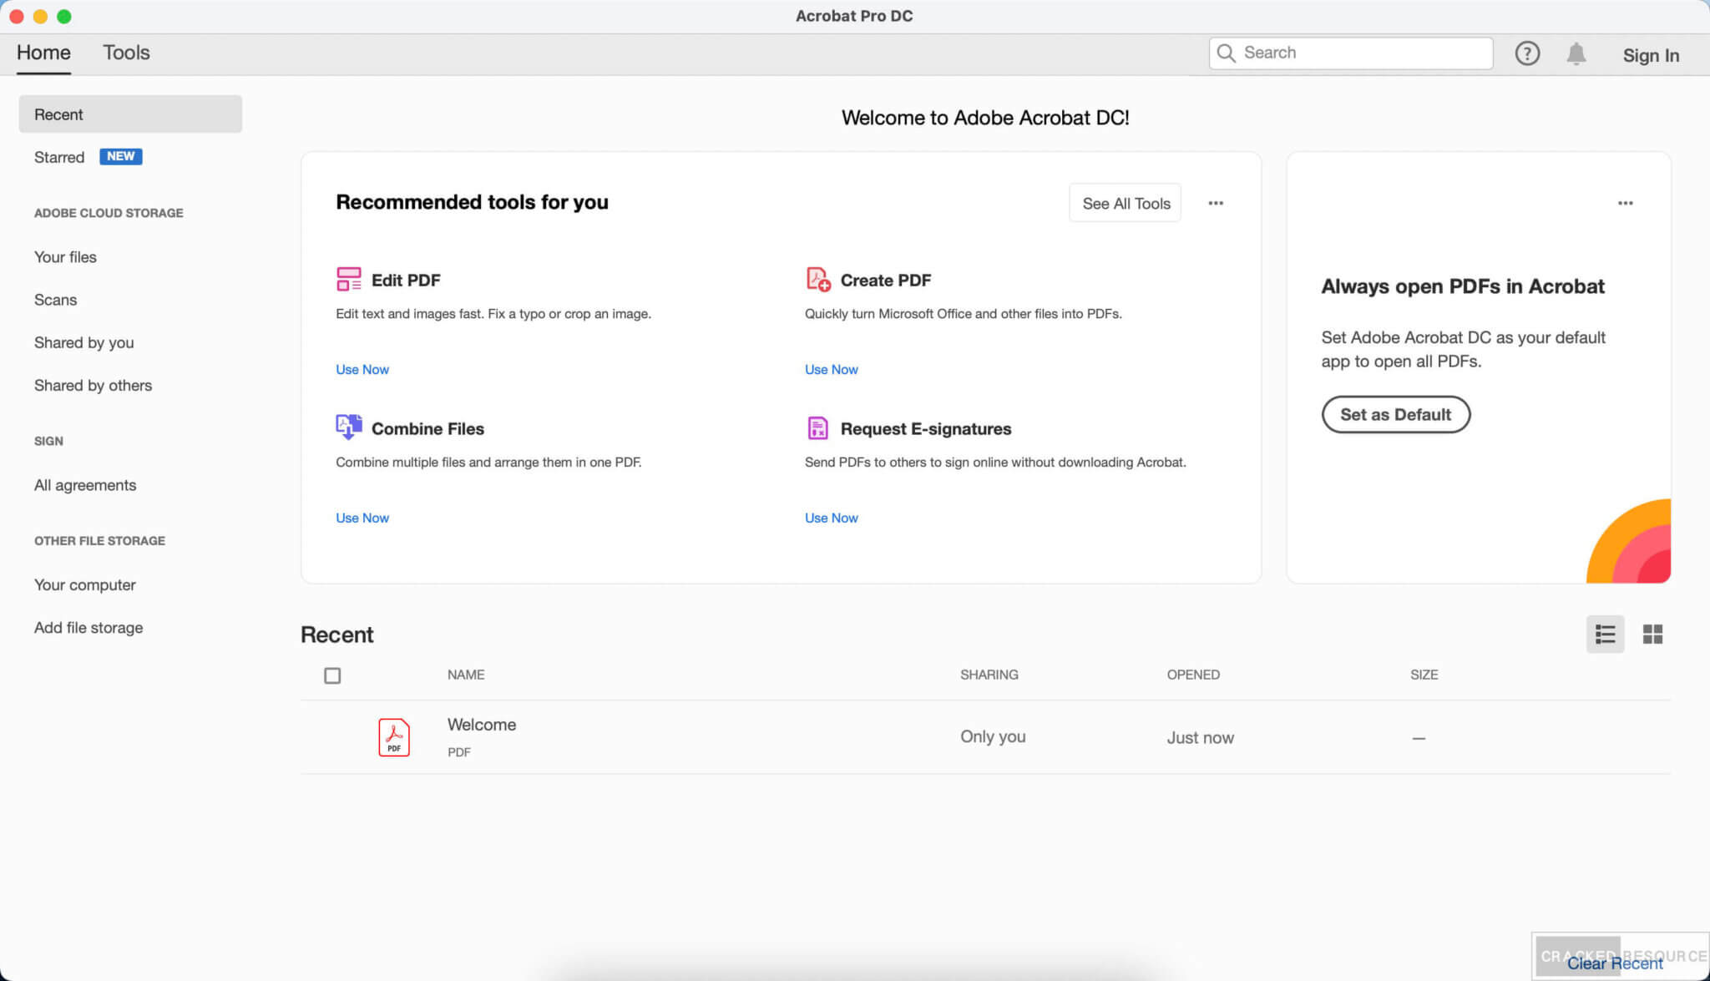The image size is (1710, 981).
Task: Open the options ellipsis for Recommended tools
Action: click(x=1216, y=203)
